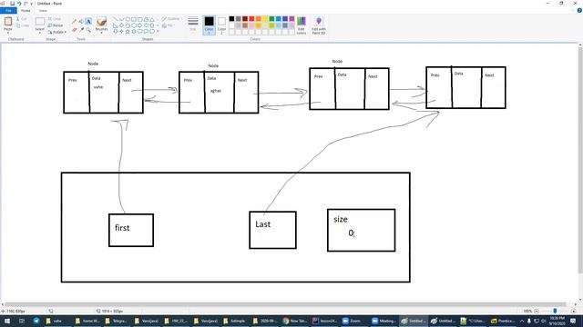Select the Fill with color bucket tool

[x=81, y=22]
